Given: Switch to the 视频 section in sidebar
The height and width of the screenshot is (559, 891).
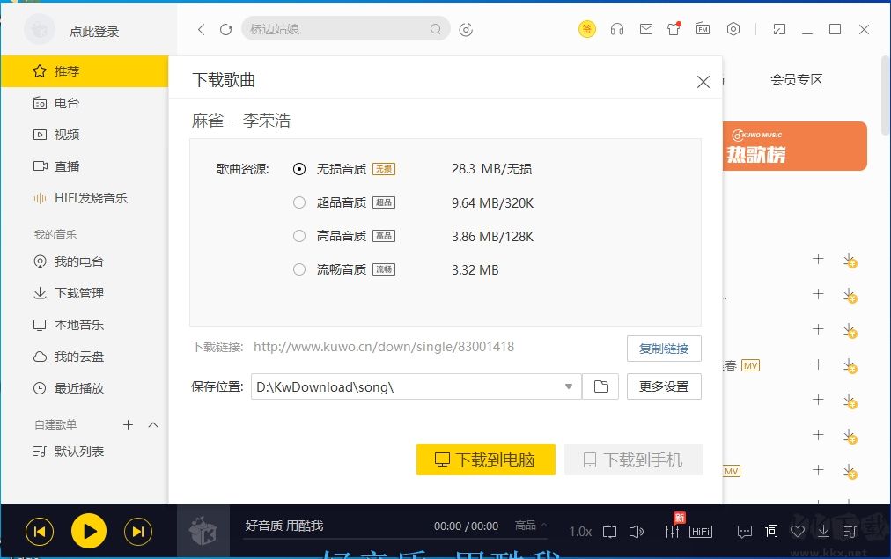Looking at the screenshot, I should 63,135.
